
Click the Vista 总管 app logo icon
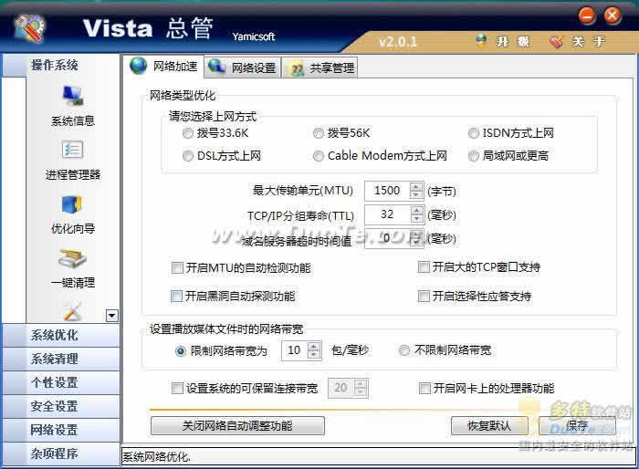(29, 28)
